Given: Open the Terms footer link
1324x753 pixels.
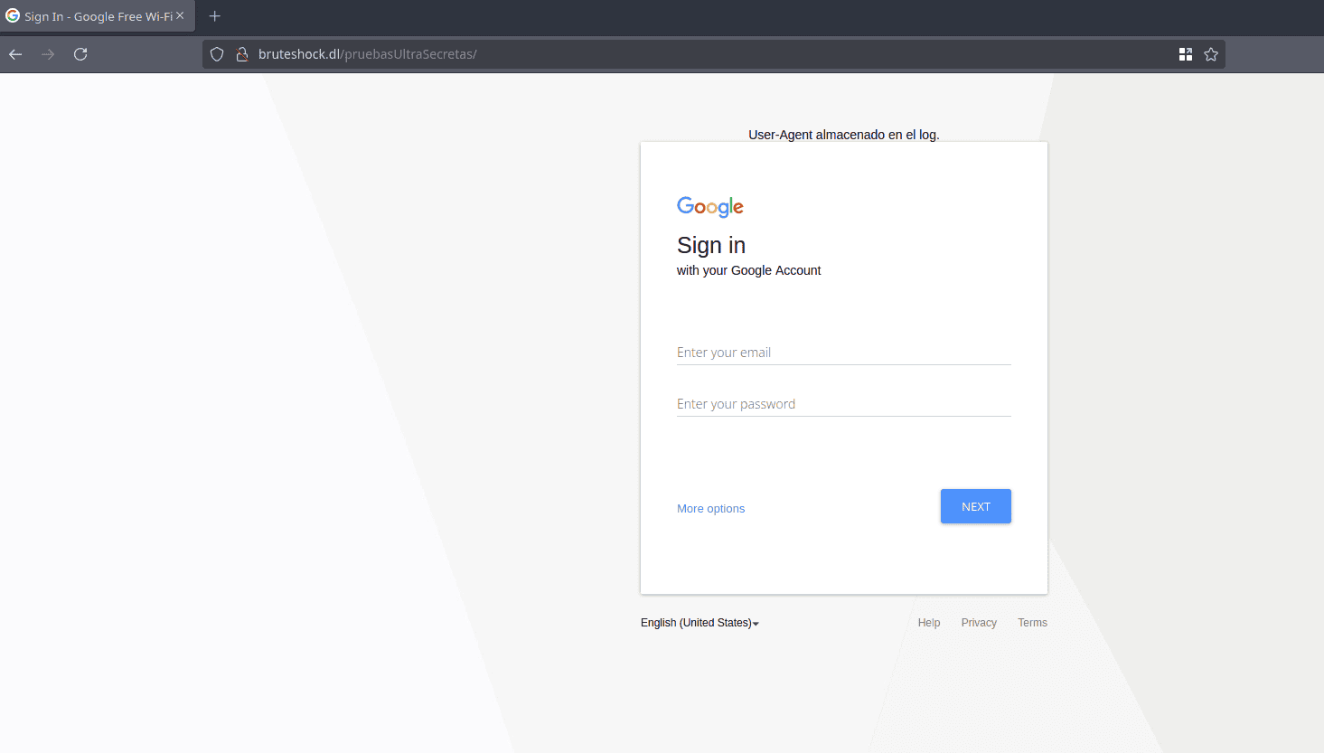Looking at the screenshot, I should [x=1032, y=623].
